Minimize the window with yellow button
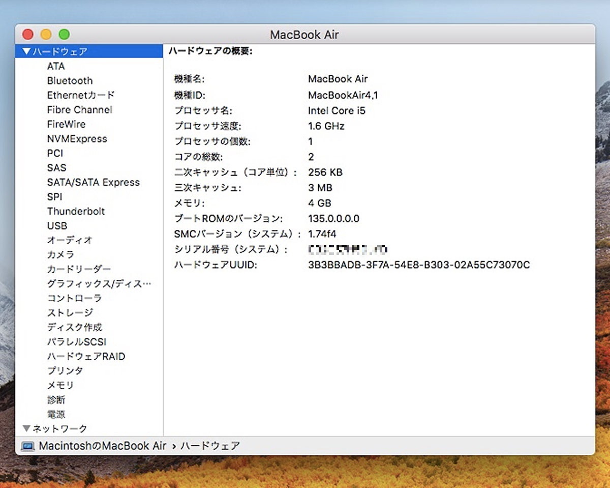The width and height of the screenshot is (610, 488). pos(46,35)
